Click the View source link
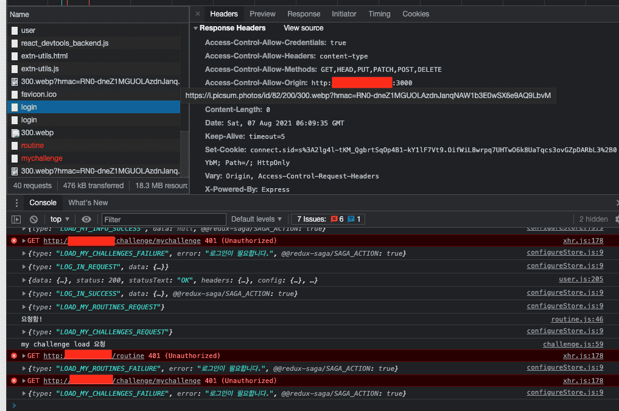This screenshot has height=411, width=619. [x=303, y=28]
